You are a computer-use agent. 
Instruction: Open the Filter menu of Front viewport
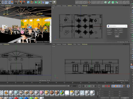(75, 44)
